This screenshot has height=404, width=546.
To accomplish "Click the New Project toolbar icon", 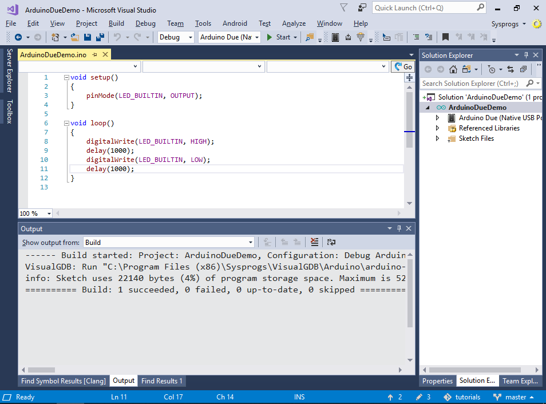I will [55, 37].
